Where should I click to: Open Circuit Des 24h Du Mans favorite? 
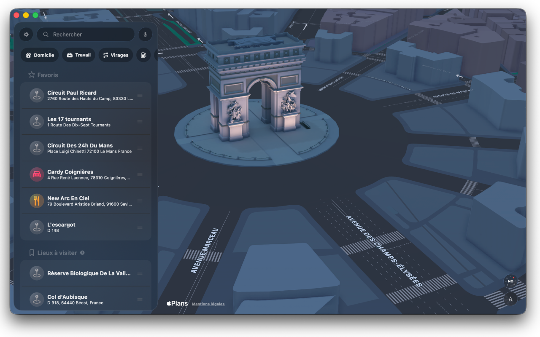click(x=86, y=148)
